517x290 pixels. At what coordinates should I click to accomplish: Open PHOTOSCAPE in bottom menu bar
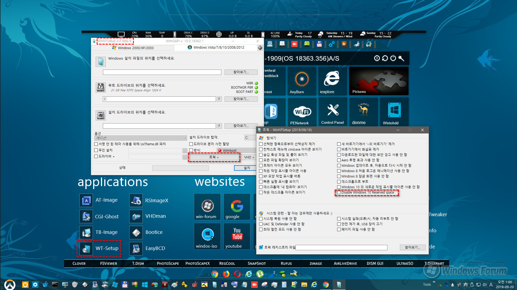[x=168, y=264]
